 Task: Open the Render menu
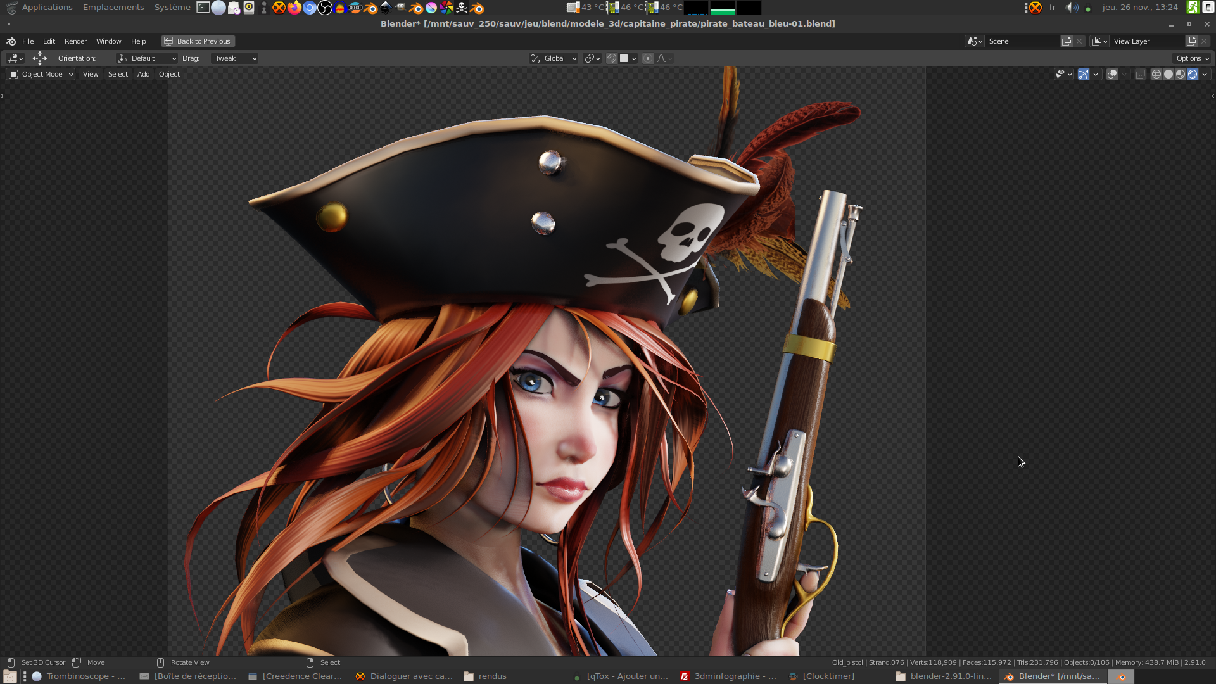coord(75,41)
